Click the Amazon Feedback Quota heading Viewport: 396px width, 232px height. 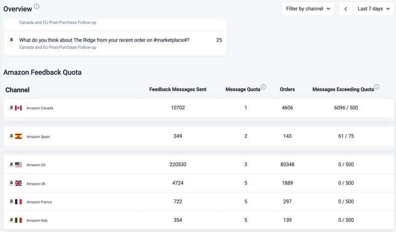coord(42,73)
